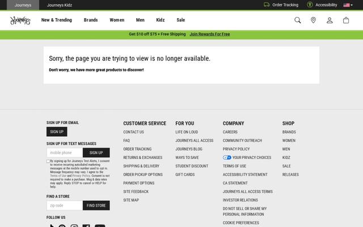Switch to the Journeys tab
The height and width of the screenshot is (227, 363).
pos(23,5)
